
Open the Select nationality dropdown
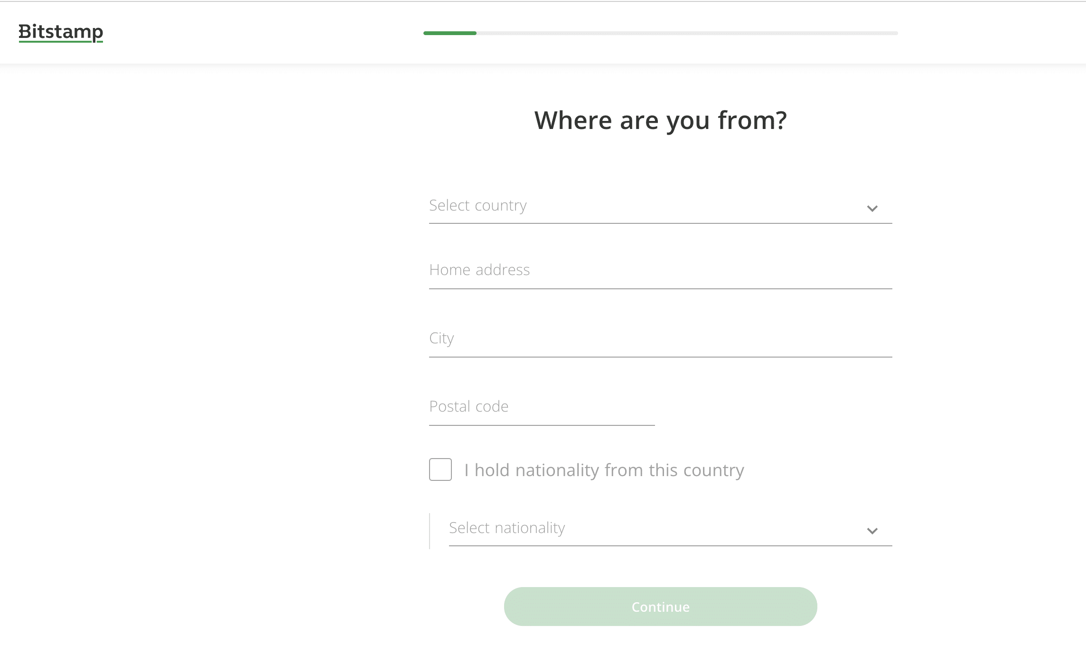(671, 528)
